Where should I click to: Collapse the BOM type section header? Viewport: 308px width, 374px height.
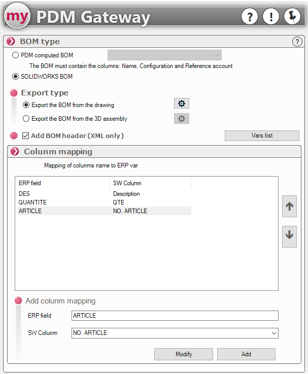click(11, 42)
